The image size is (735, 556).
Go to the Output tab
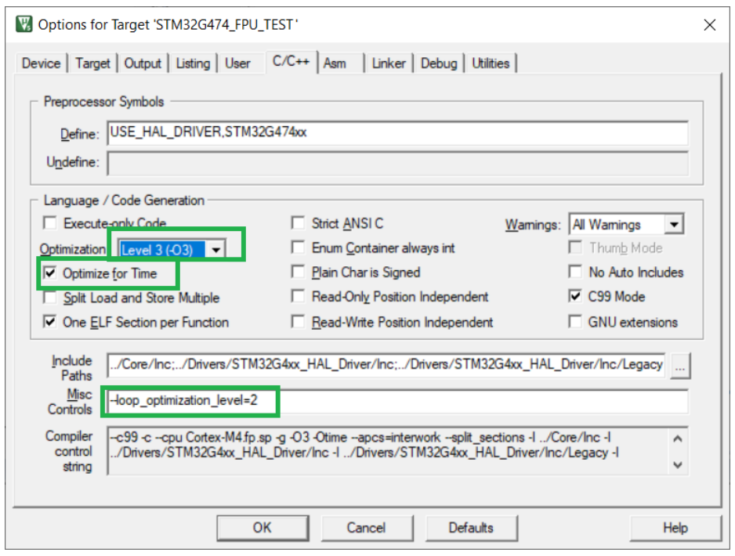[143, 63]
